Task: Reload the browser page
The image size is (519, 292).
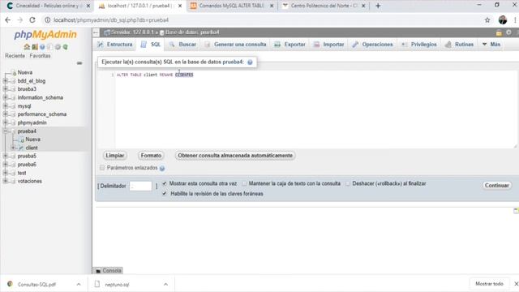Action: [32, 19]
